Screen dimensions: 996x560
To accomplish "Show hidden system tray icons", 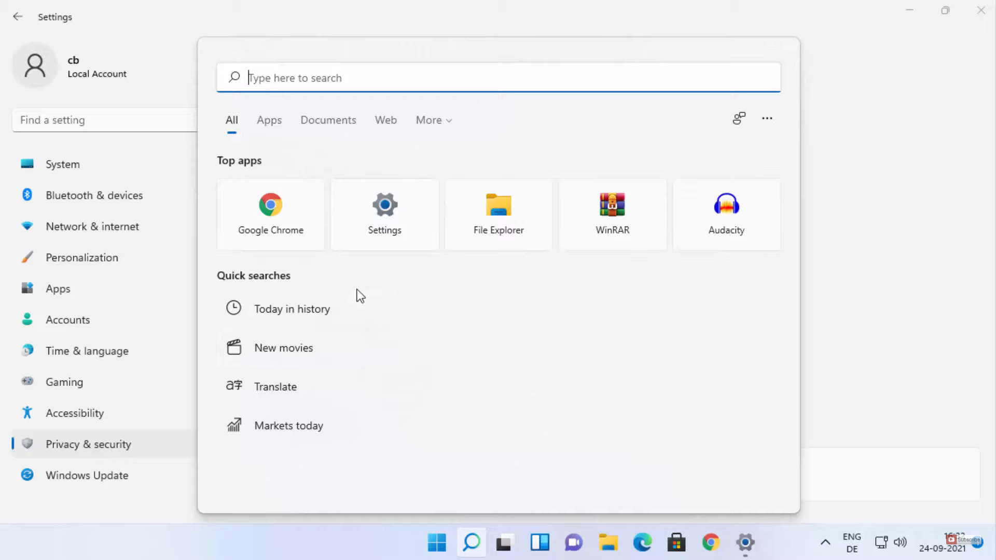I will tap(825, 543).
